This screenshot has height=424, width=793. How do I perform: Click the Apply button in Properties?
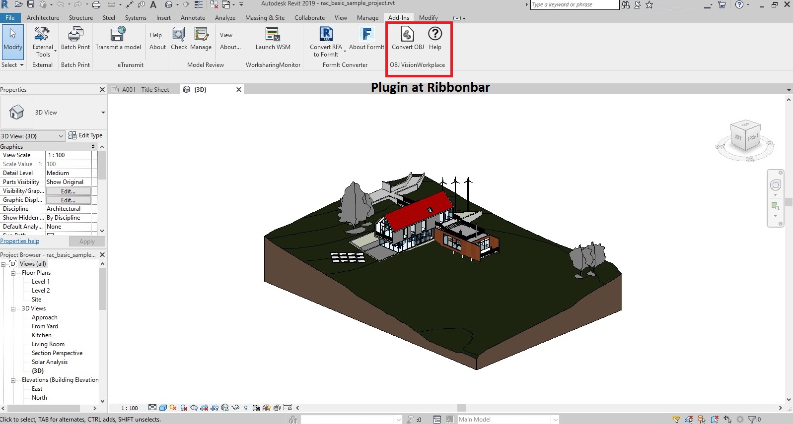87,242
